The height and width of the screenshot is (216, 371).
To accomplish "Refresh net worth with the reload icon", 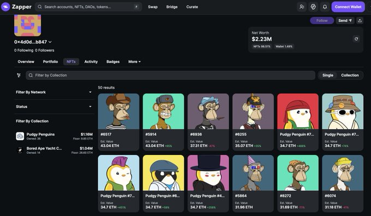I will click(356, 39).
